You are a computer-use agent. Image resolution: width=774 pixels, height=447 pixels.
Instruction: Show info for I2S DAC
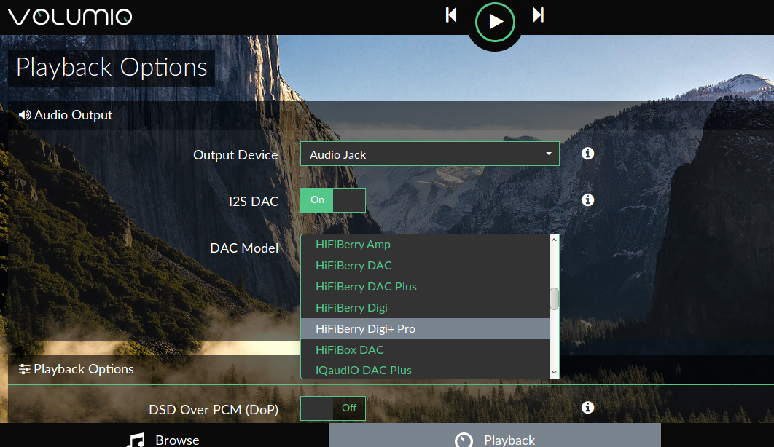point(587,200)
